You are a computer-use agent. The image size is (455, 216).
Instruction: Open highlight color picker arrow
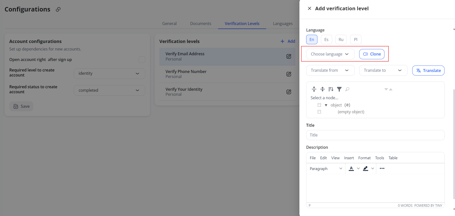click(372, 168)
